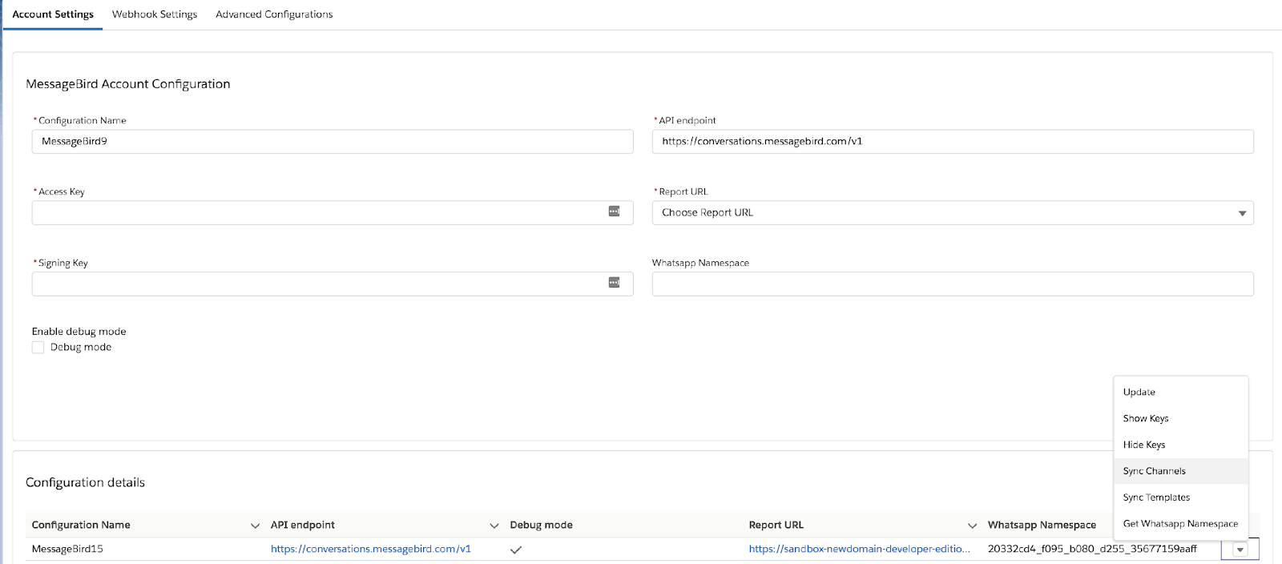Image resolution: width=1282 pixels, height=564 pixels.
Task: Expand the Configuration Name column chevron
Action: tap(255, 526)
